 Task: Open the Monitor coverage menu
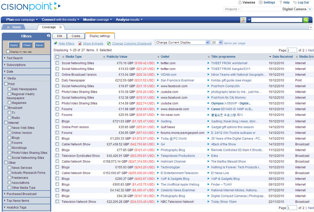point(97,20)
